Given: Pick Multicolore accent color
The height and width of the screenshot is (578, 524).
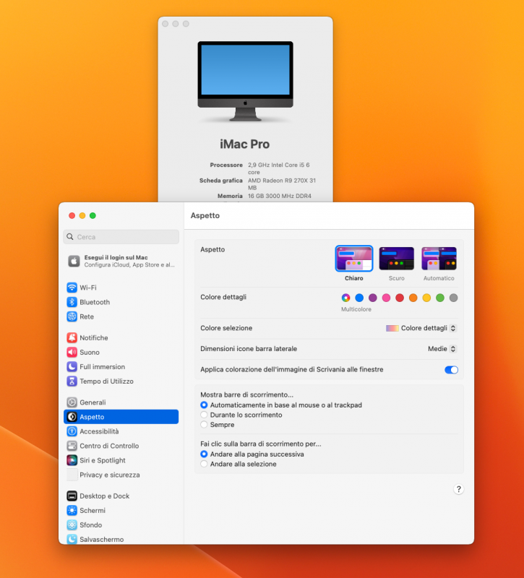Looking at the screenshot, I should coord(345,298).
